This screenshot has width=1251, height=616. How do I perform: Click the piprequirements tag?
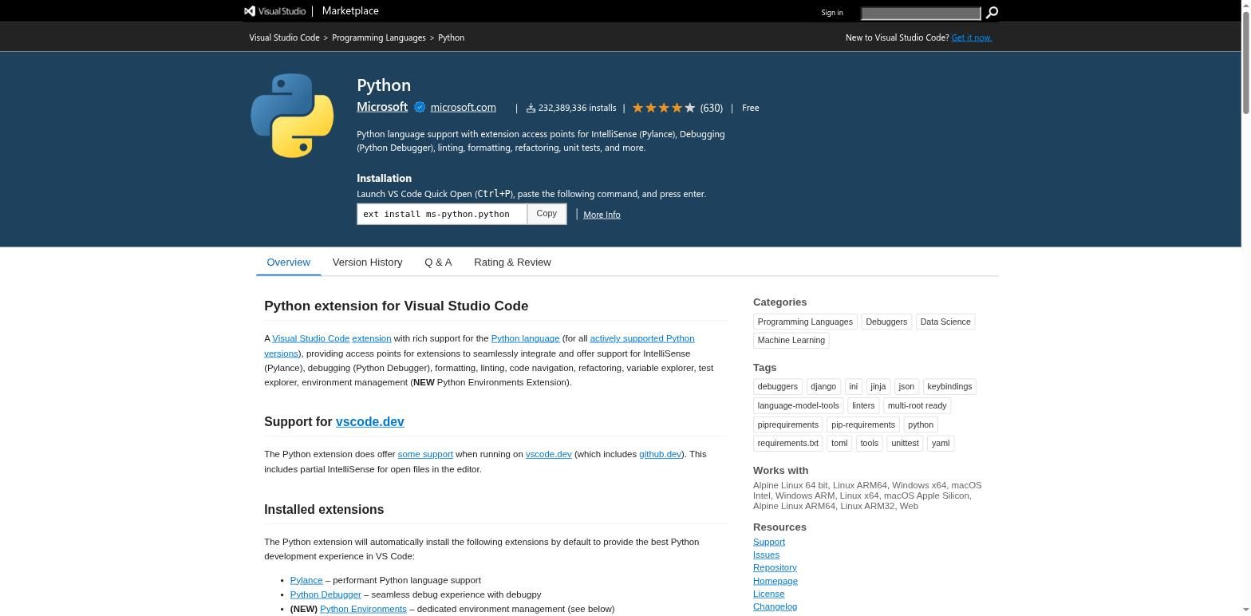[x=787, y=424]
